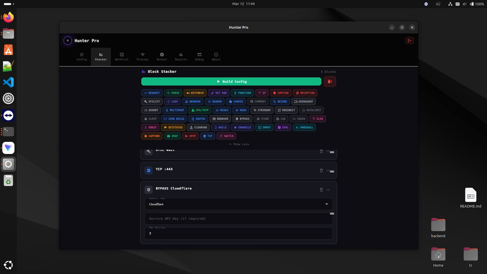
Task: Insert an IF block
Action: point(262,93)
